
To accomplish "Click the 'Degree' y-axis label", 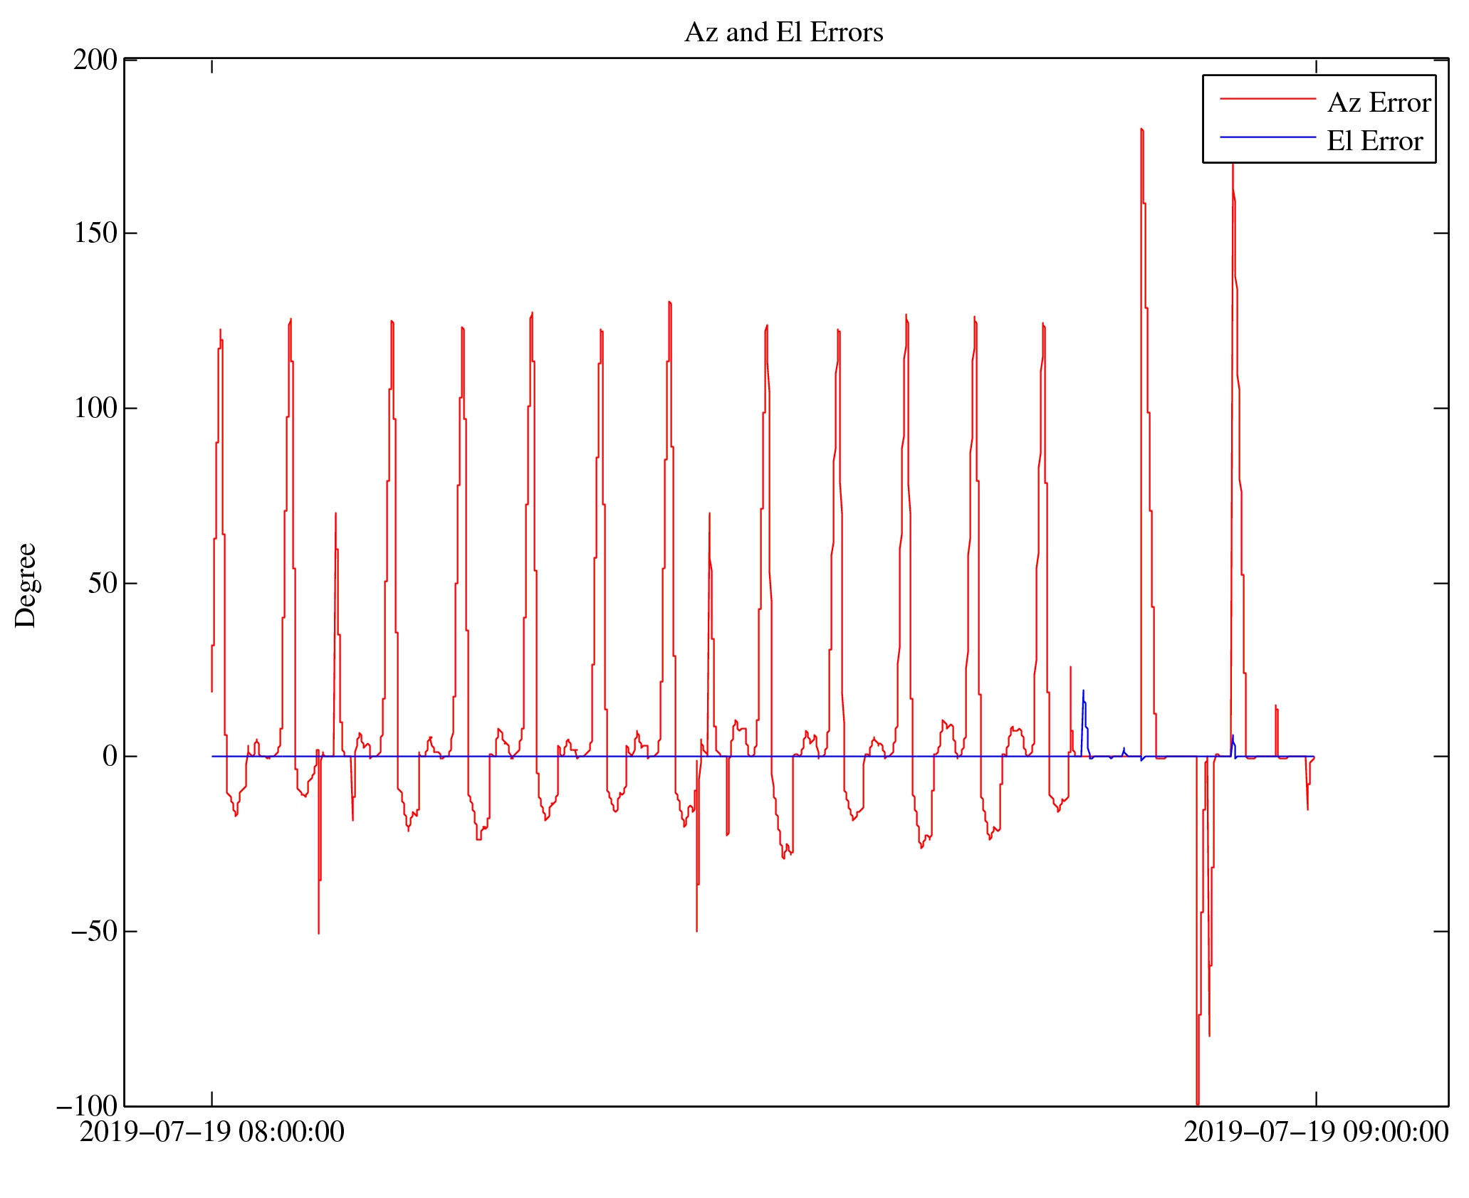I will 26,585.
